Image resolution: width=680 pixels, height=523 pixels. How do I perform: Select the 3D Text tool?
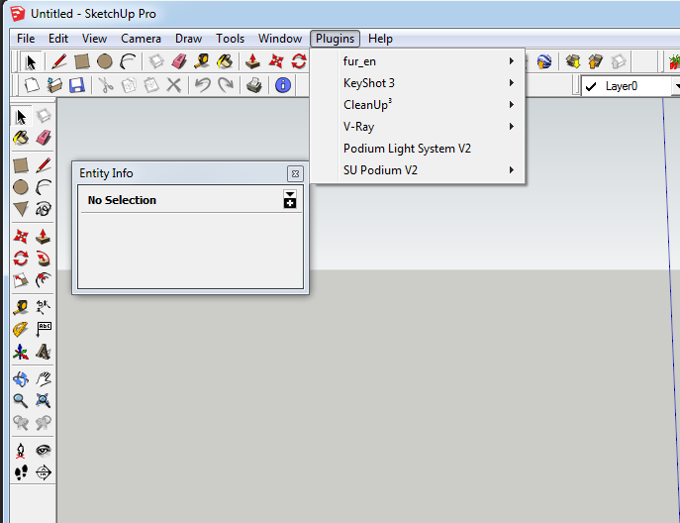tap(44, 352)
